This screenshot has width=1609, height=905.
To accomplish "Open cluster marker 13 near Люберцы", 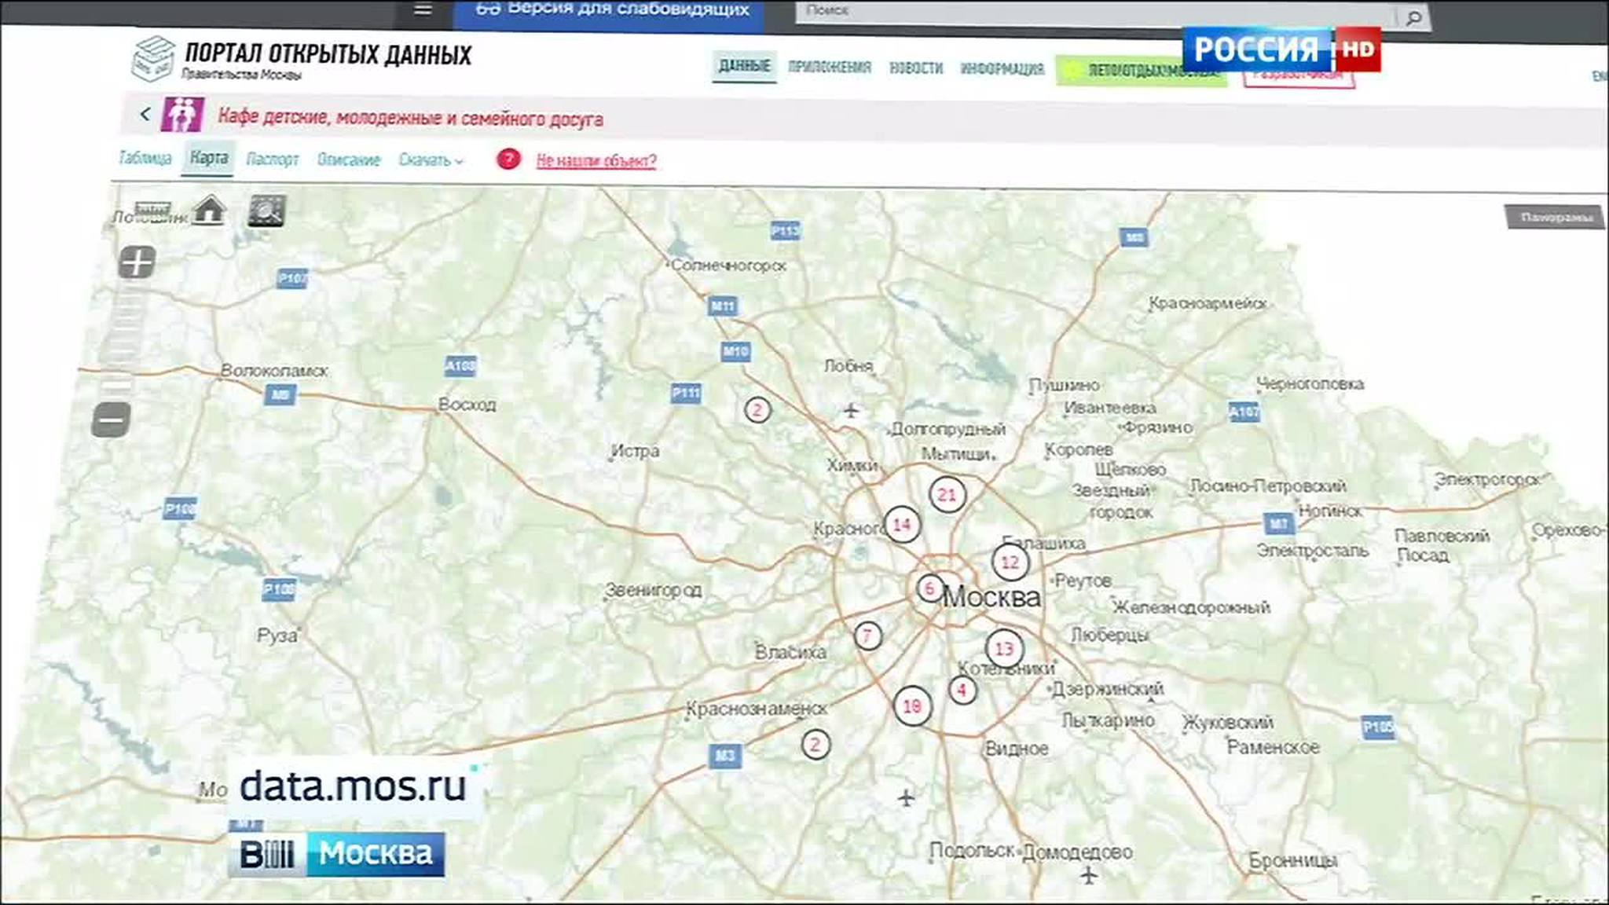I will [x=1004, y=648].
